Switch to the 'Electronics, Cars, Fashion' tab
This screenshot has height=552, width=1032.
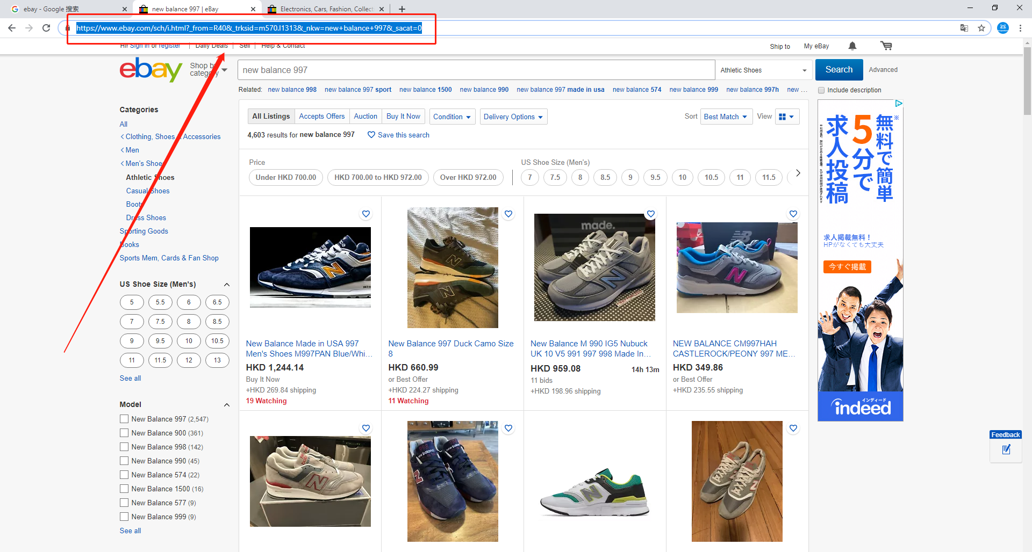[x=326, y=9]
